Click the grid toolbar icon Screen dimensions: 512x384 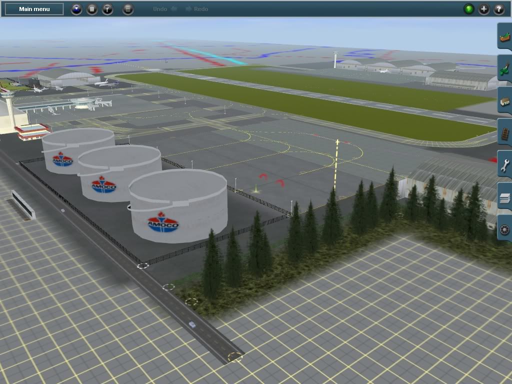click(128, 9)
